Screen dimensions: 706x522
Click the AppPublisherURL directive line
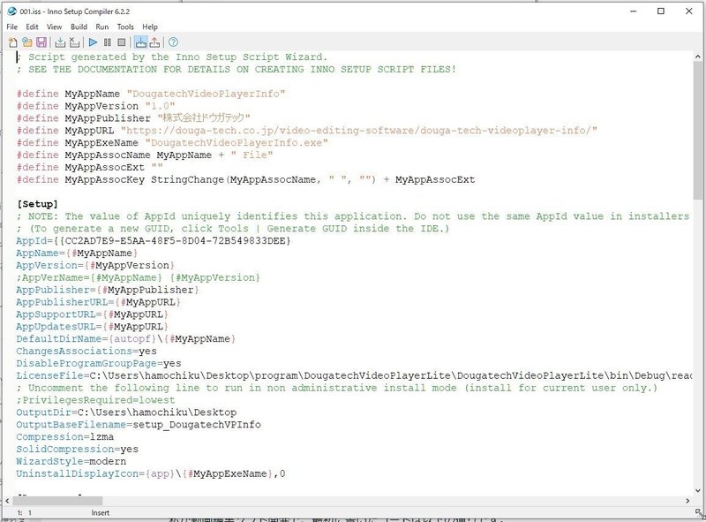[99, 302]
